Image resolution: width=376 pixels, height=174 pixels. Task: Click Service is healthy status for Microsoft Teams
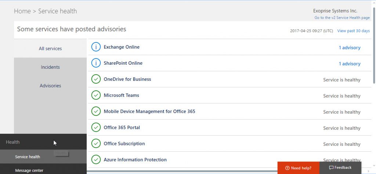coord(342,96)
